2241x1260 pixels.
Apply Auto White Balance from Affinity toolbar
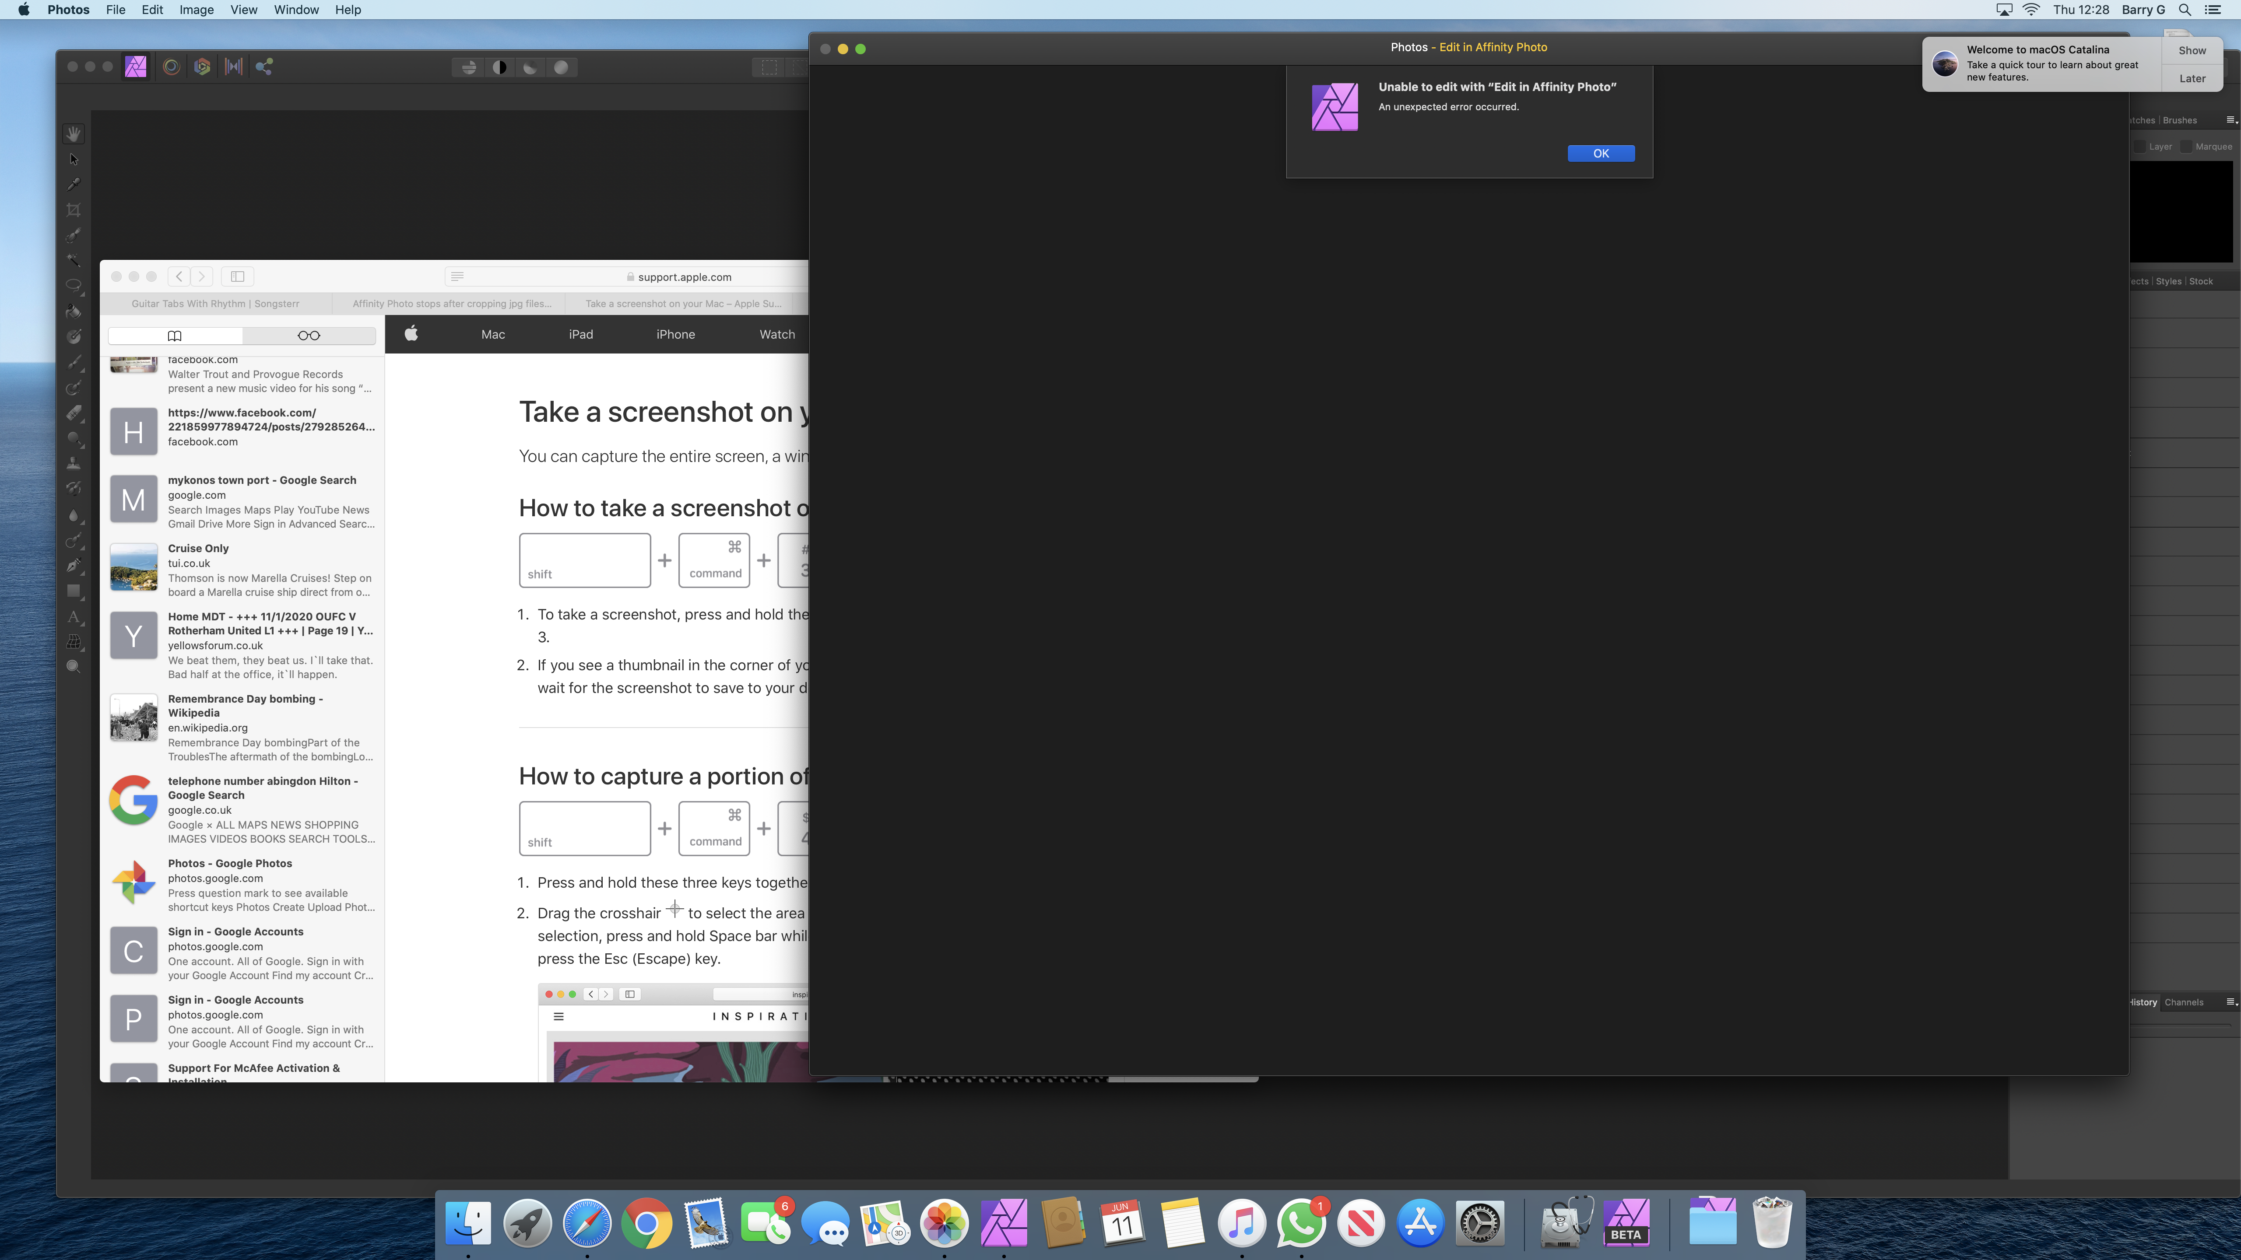(562, 67)
